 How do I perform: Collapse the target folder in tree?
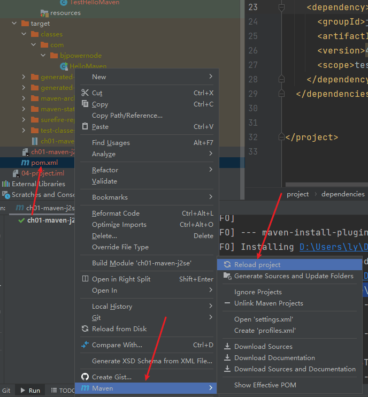[x=14, y=24]
